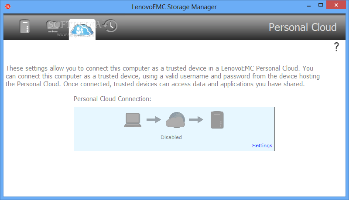Image resolution: width=349 pixels, height=200 pixels.
Task: Click the arrow between laptop and cloud
Action: (x=154, y=119)
